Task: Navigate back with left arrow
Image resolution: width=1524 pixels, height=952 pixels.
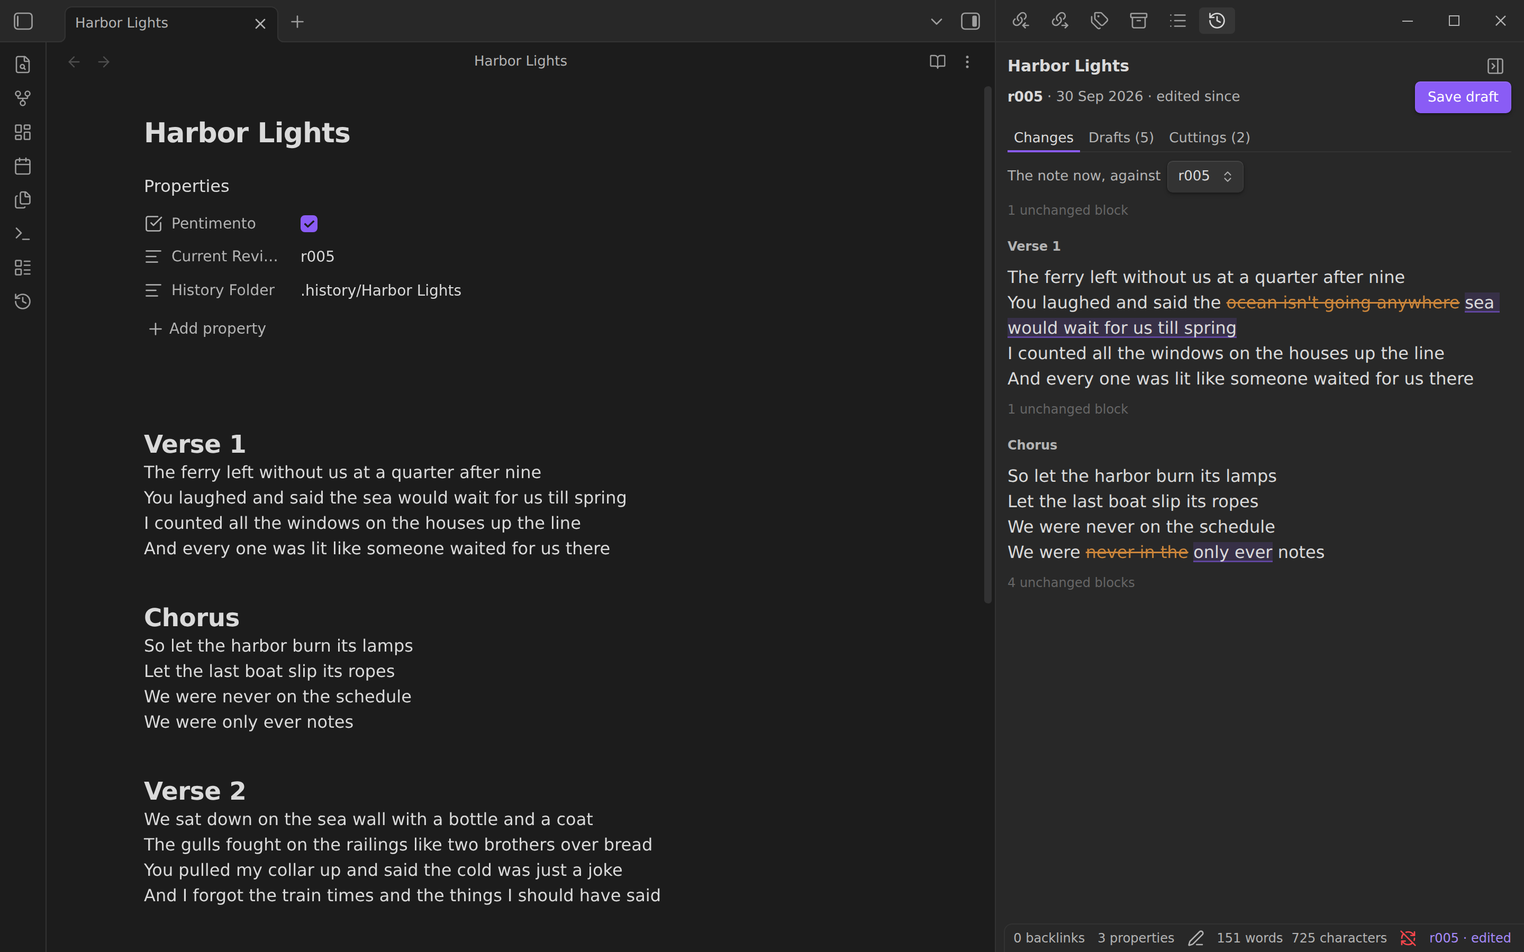Action: point(74,62)
